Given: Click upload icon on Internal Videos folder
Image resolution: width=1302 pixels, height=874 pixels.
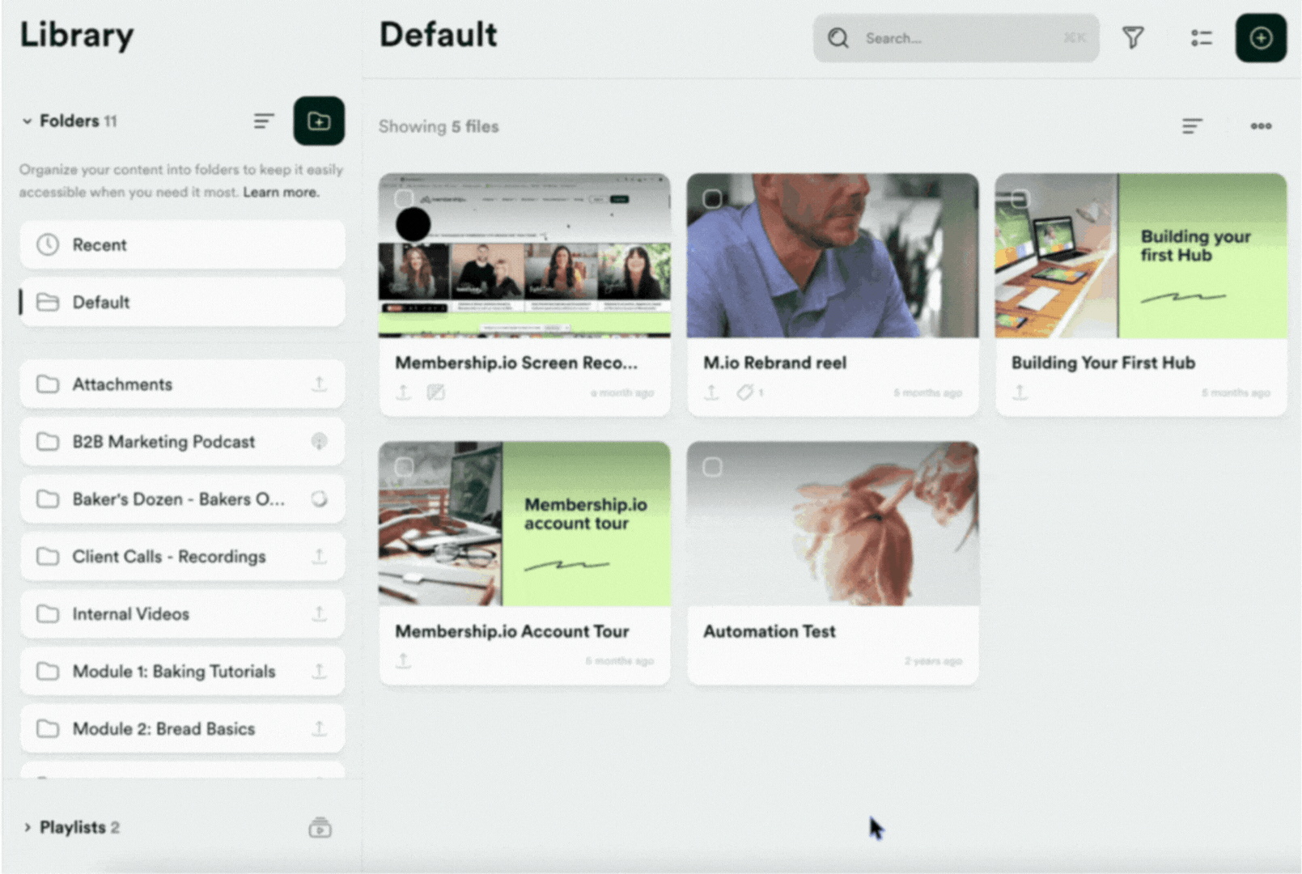Looking at the screenshot, I should tap(320, 613).
